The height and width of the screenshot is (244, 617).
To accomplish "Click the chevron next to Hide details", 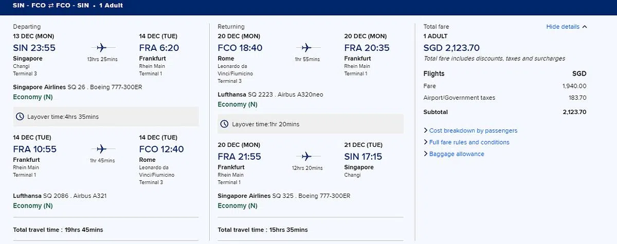I will tap(585, 27).
